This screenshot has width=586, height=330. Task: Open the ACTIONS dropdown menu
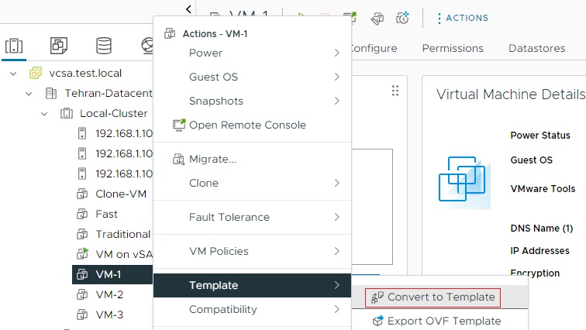coord(462,17)
